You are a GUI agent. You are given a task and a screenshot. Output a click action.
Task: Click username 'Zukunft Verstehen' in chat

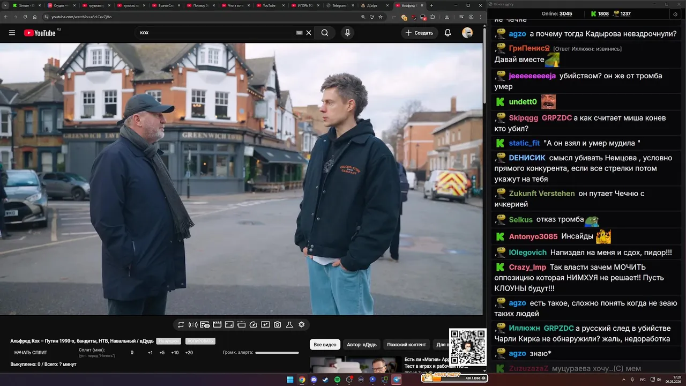542,193
